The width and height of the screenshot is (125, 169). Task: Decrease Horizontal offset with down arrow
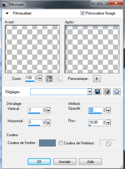point(44,124)
